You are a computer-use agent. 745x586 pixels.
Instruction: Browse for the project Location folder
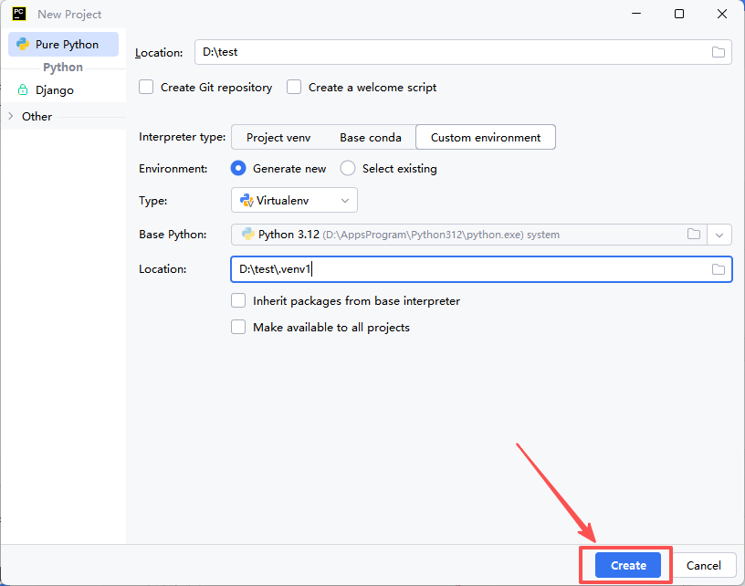click(718, 52)
